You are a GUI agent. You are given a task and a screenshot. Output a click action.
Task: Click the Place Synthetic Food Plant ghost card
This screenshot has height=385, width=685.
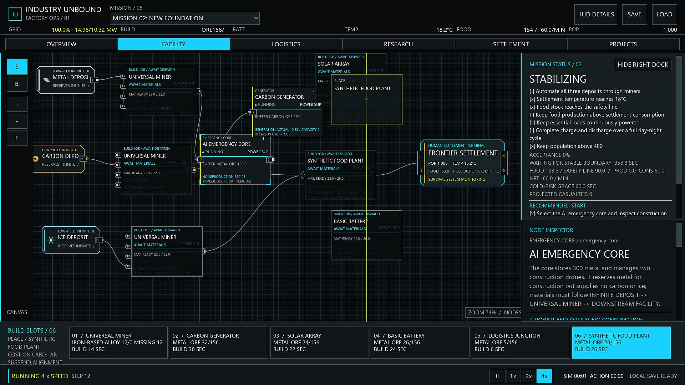366,99
